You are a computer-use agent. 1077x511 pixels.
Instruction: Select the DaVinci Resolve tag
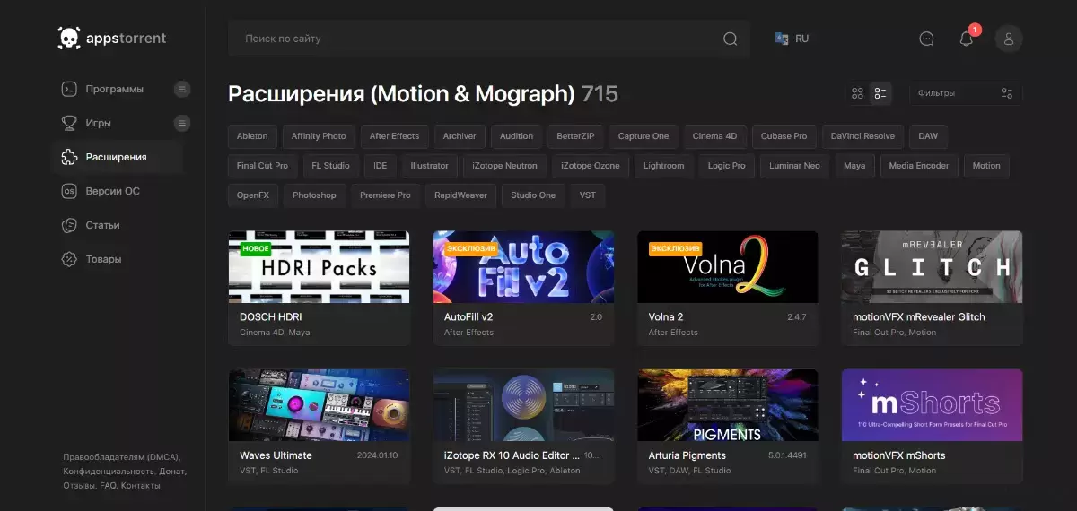pos(862,136)
